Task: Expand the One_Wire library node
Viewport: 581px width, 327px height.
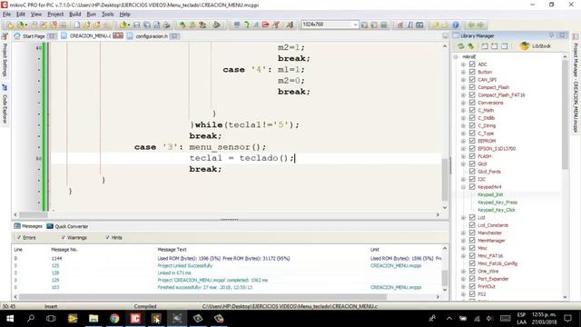Action: 463,271
